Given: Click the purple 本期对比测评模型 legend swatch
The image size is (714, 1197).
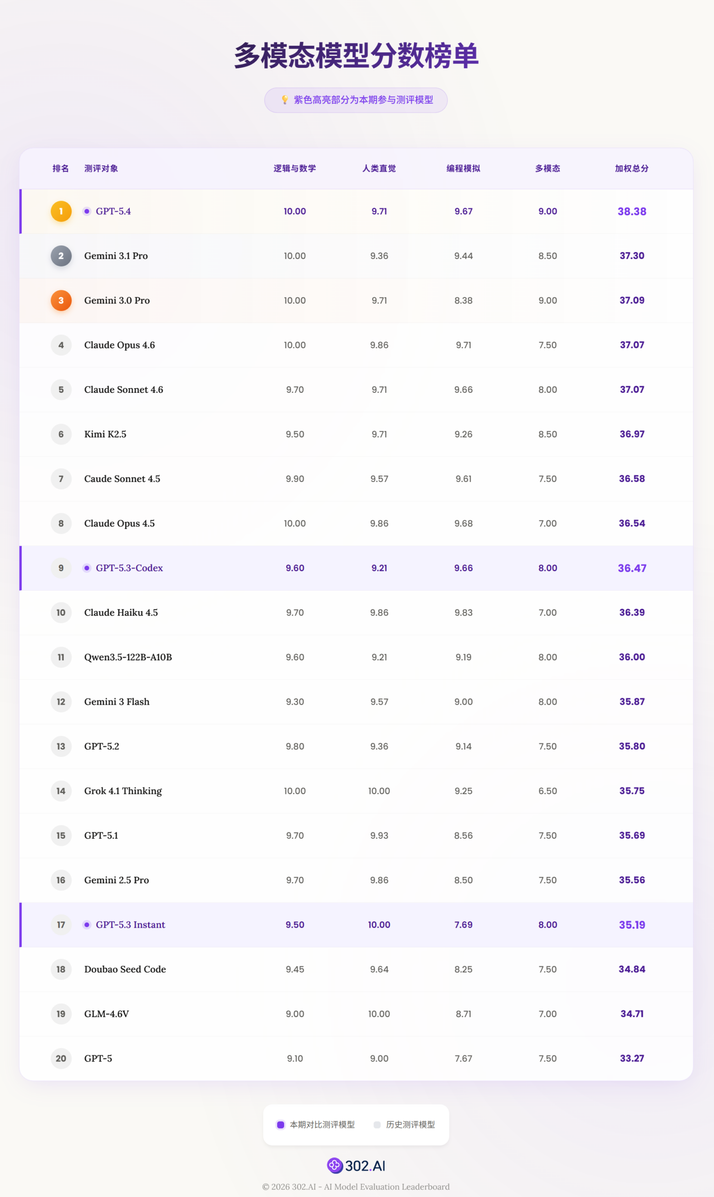Looking at the screenshot, I should tap(280, 1125).
